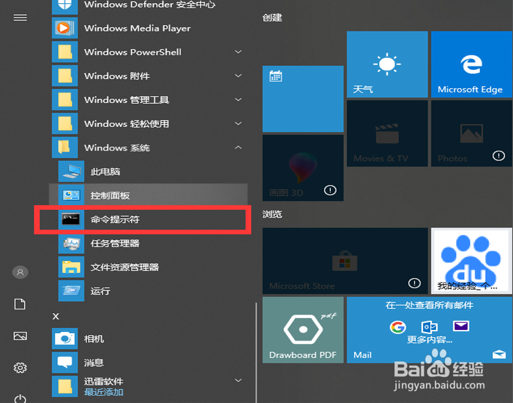Click the 此电脑 computer icon
This screenshot has width=513, height=403.
[71, 171]
